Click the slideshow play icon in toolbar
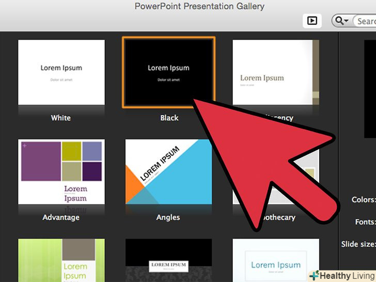 click(x=312, y=21)
